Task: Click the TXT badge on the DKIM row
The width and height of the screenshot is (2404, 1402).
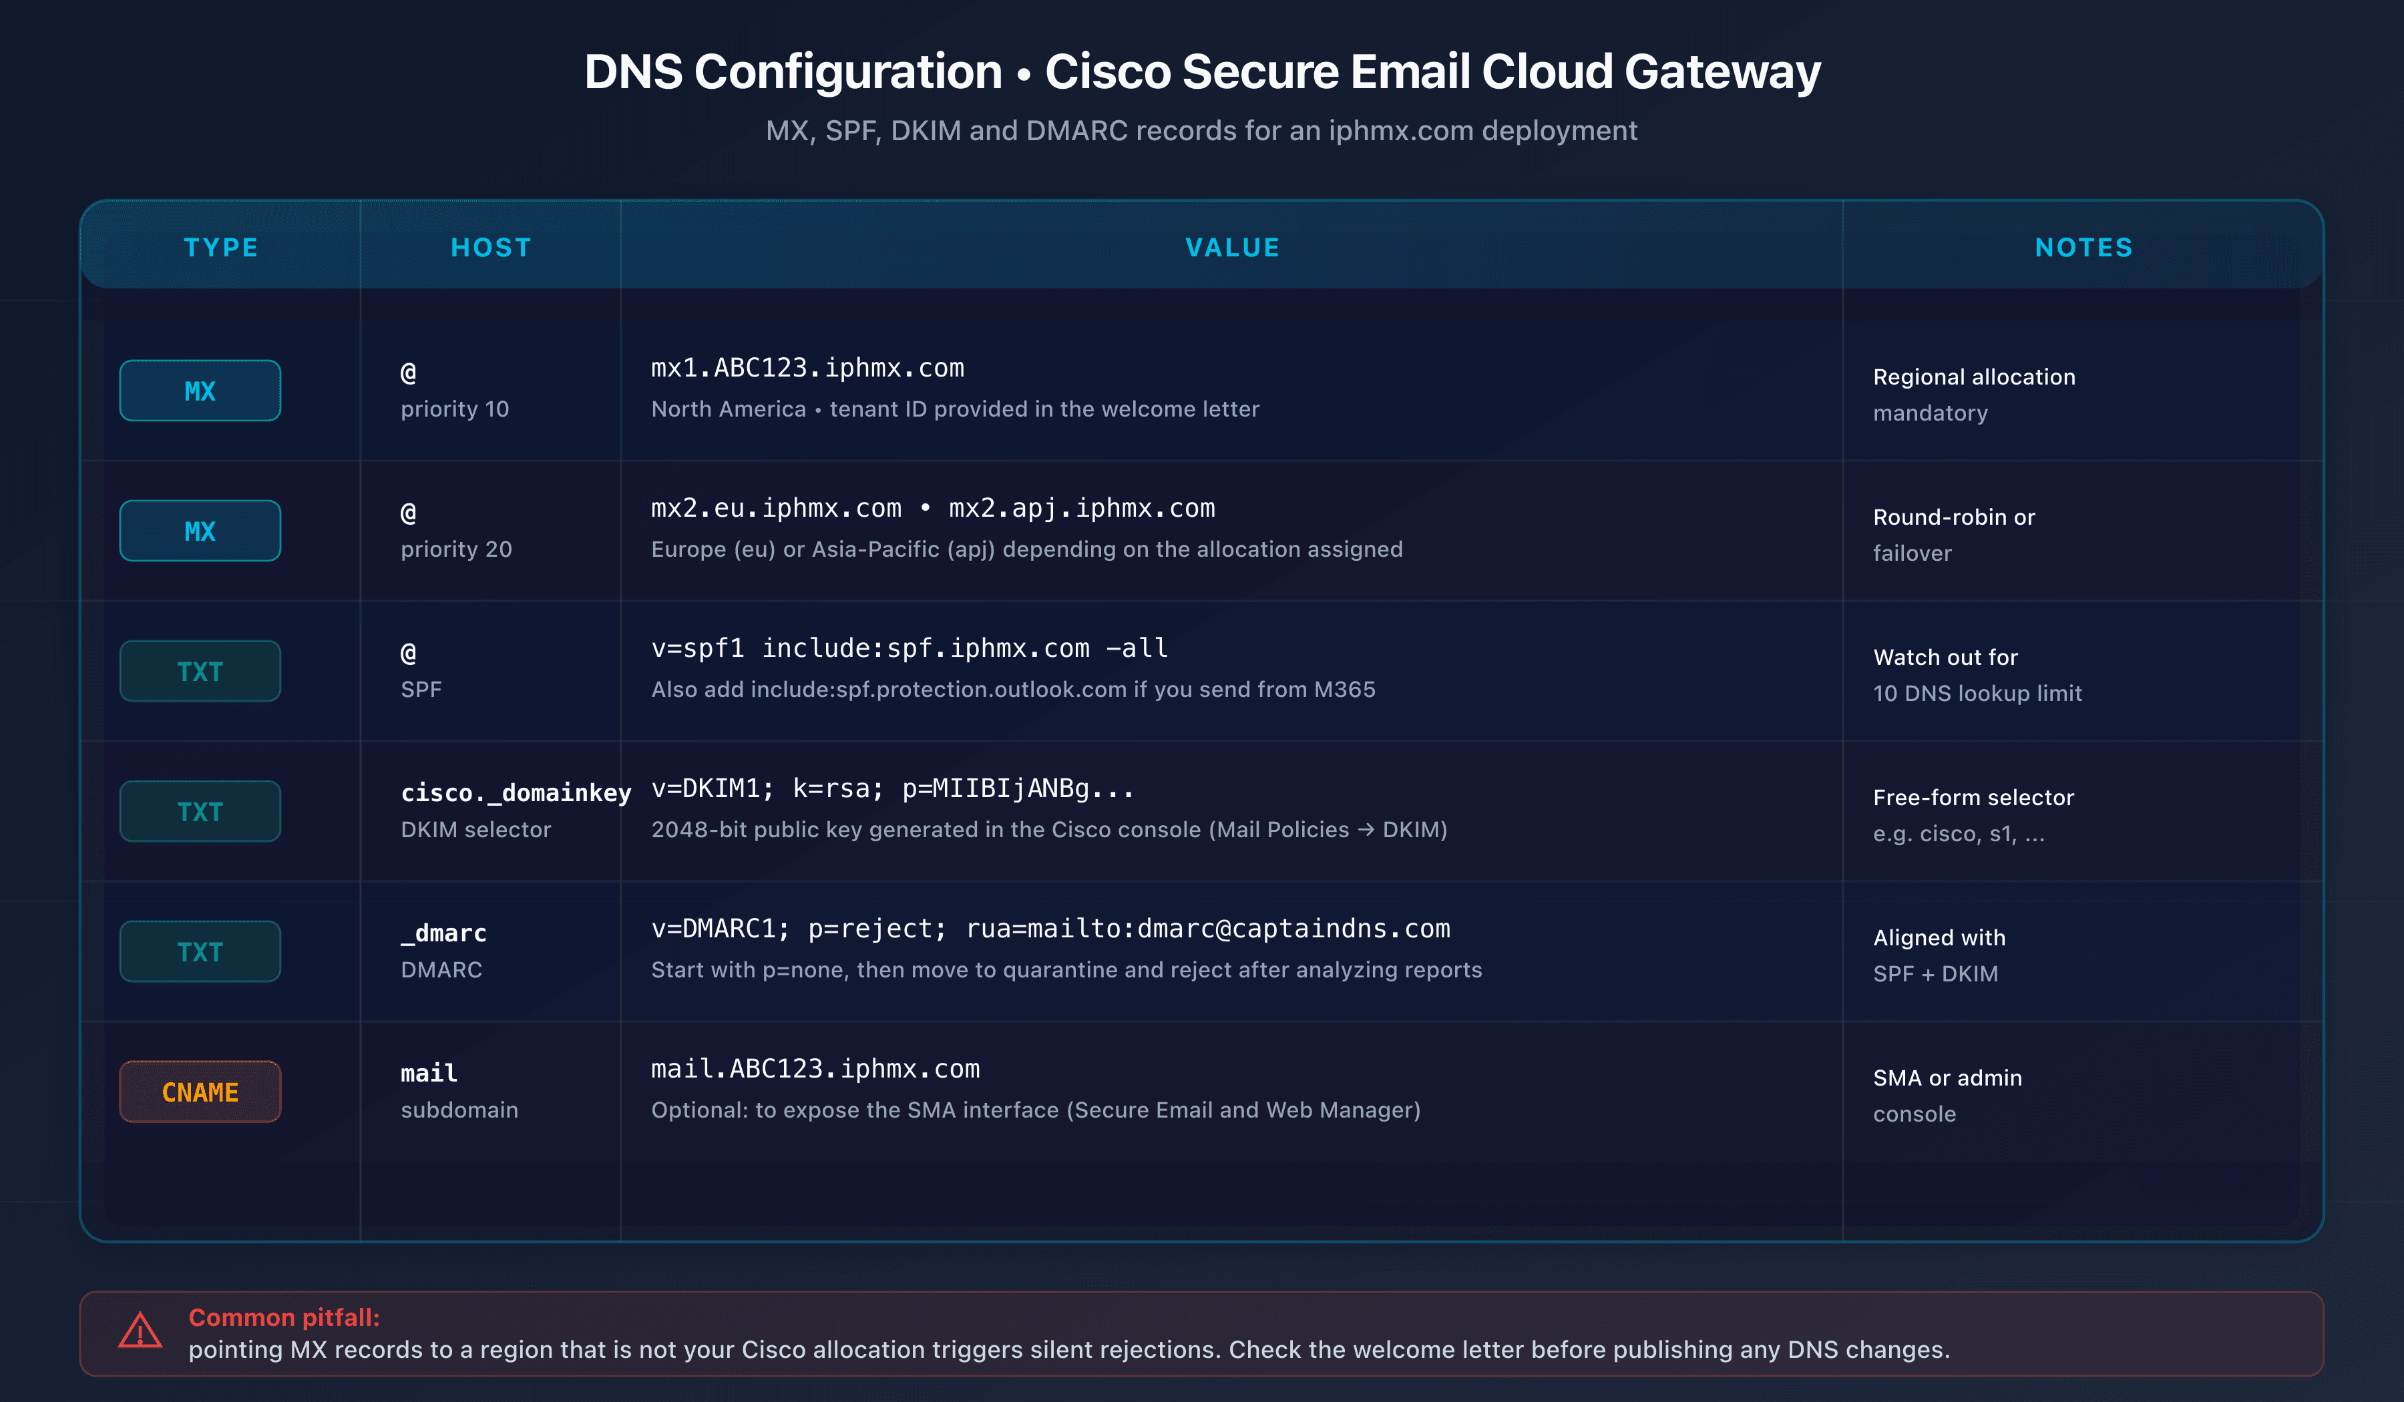Action: point(200,810)
